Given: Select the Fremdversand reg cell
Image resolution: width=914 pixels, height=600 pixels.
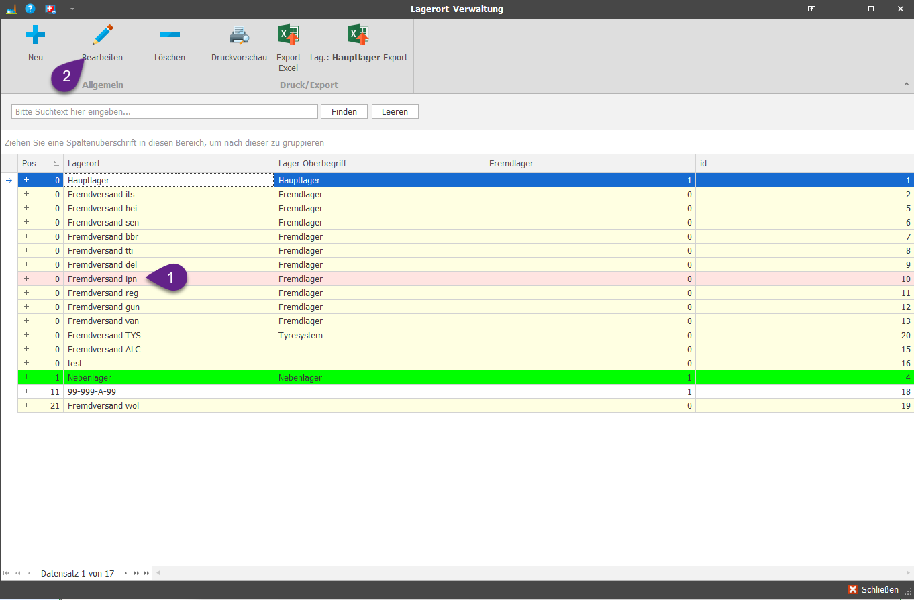Looking at the screenshot, I should (168, 293).
